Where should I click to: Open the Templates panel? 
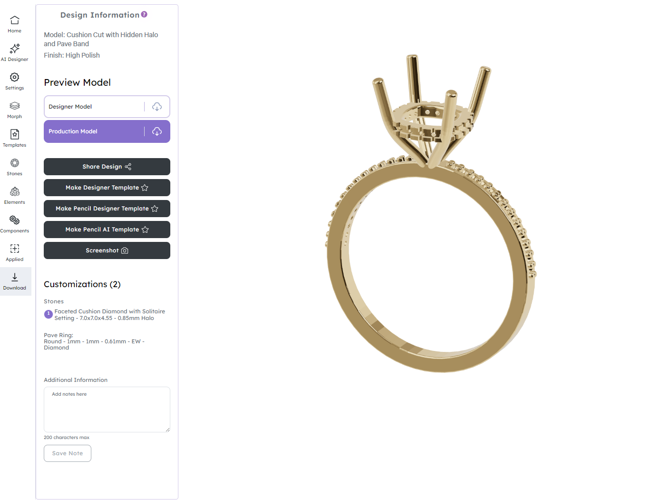[15, 139]
